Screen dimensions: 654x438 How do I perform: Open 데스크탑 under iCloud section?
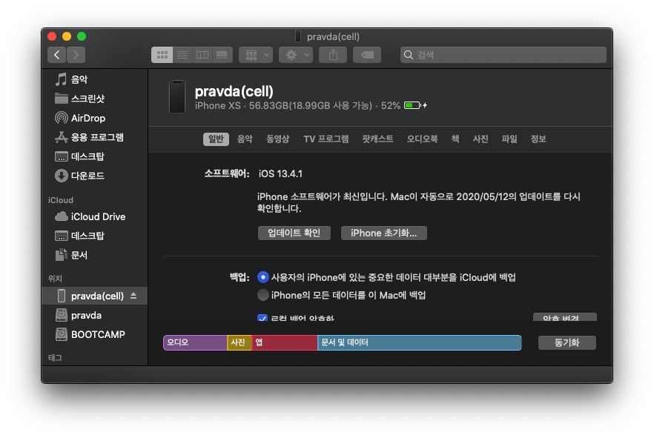(79, 236)
